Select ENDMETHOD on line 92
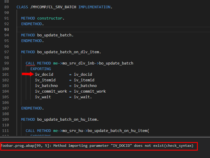210x158 pixels. (x=31, y=24)
